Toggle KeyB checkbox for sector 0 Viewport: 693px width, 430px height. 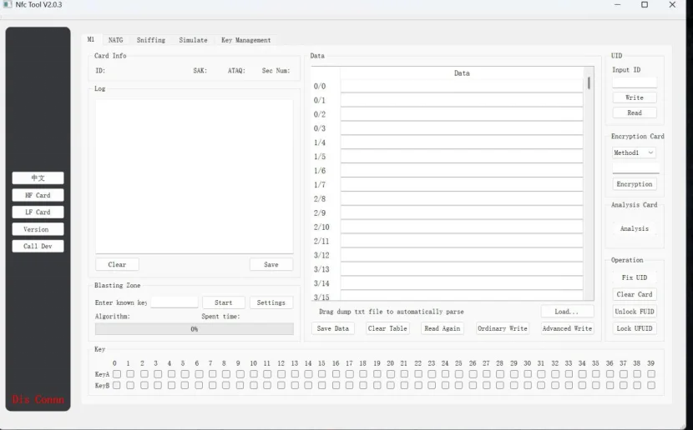pyautogui.click(x=117, y=386)
